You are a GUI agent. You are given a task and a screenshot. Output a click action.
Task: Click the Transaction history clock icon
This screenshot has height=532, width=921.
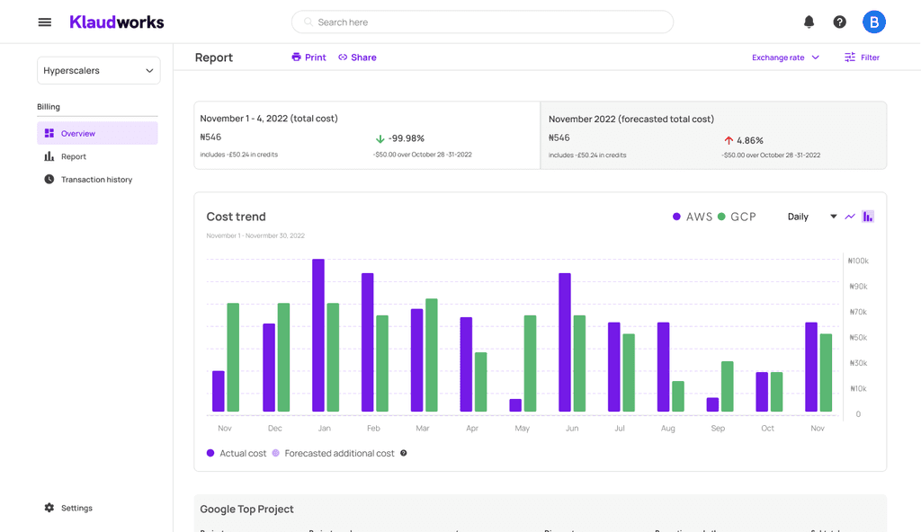point(49,179)
